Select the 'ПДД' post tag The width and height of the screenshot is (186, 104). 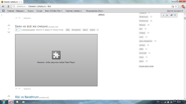pos(67,30)
